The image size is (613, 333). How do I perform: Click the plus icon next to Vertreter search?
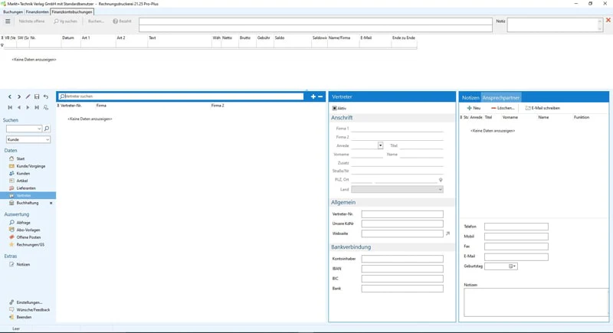(313, 96)
